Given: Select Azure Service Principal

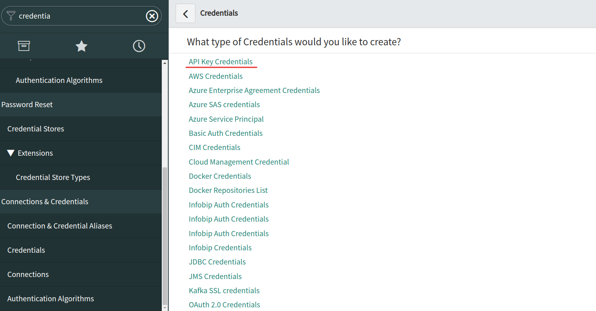Looking at the screenshot, I should point(226,119).
